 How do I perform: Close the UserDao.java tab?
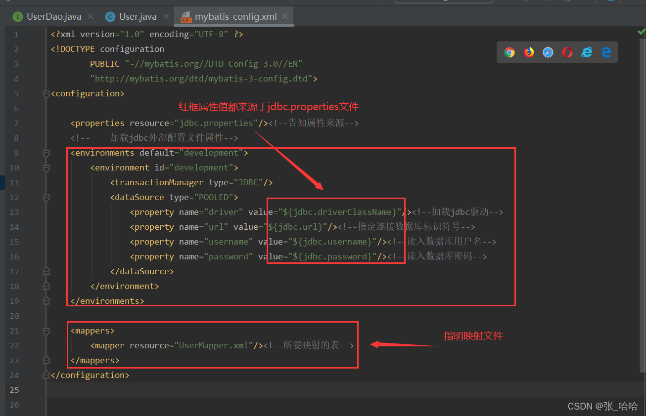tap(91, 16)
